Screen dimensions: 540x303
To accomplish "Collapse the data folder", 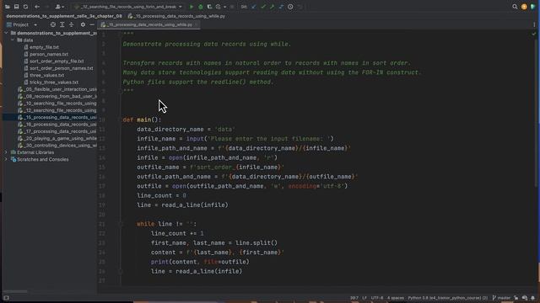I will tap(13, 40).
